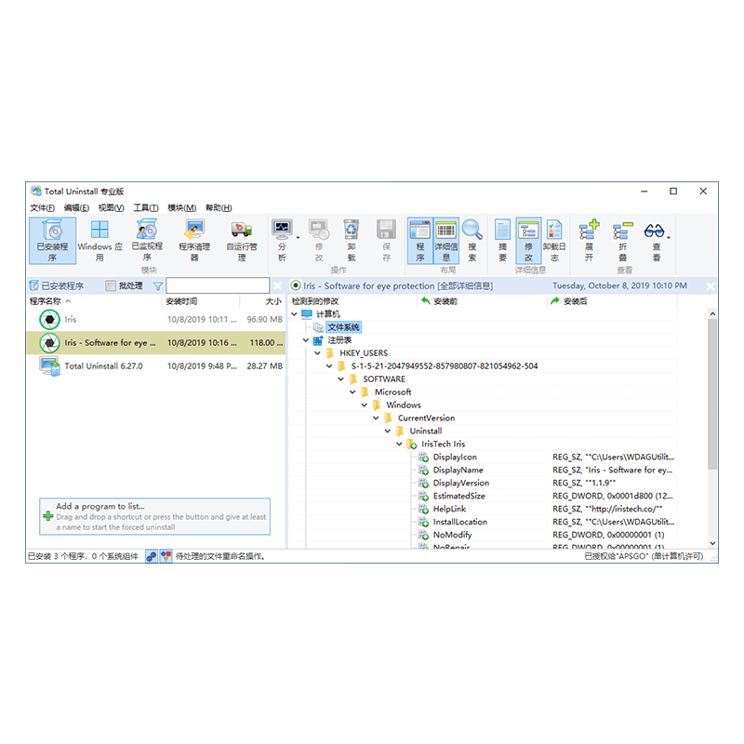The height and width of the screenshot is (744, 744).
Task: Click Add a program to list button
Action: [x=154, y=516]
